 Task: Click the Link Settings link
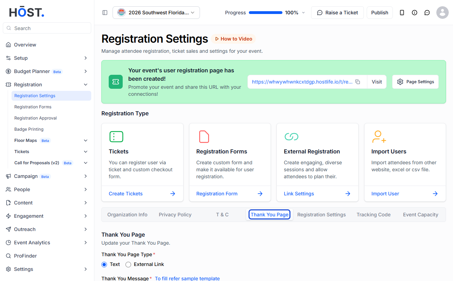pos(299,194)
